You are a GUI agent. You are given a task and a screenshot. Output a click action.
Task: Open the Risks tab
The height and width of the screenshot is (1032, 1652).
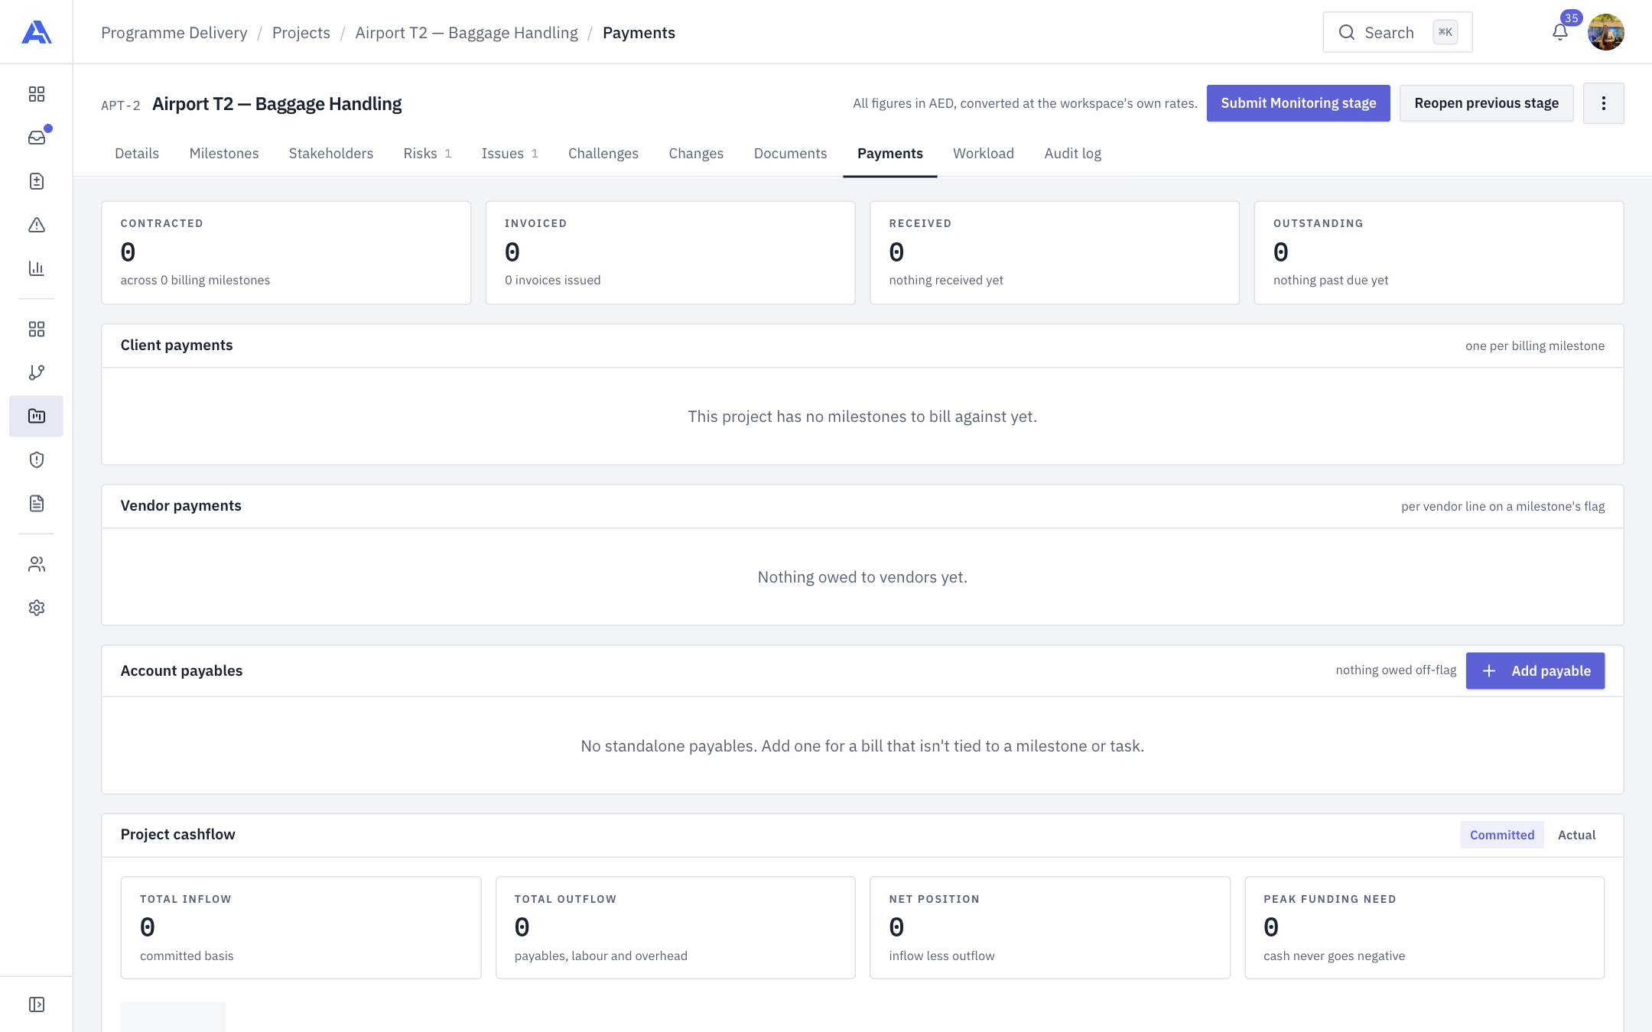(428, 154)
